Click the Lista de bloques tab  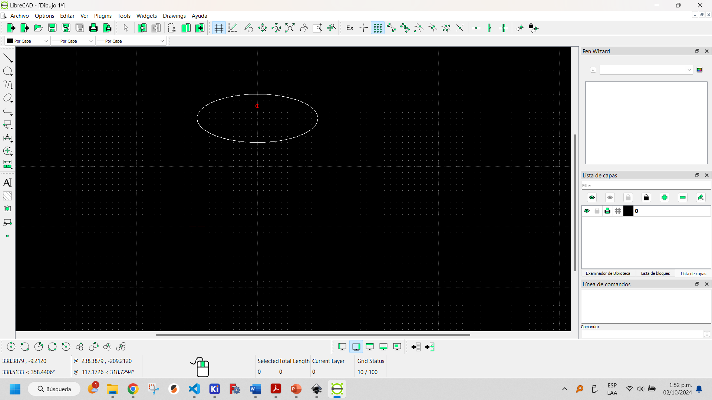click(655, 273)
